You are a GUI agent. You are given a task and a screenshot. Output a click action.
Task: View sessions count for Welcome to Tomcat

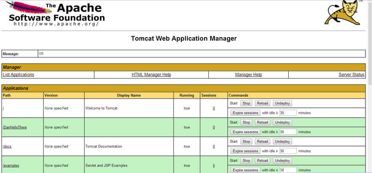pos(214,108)
